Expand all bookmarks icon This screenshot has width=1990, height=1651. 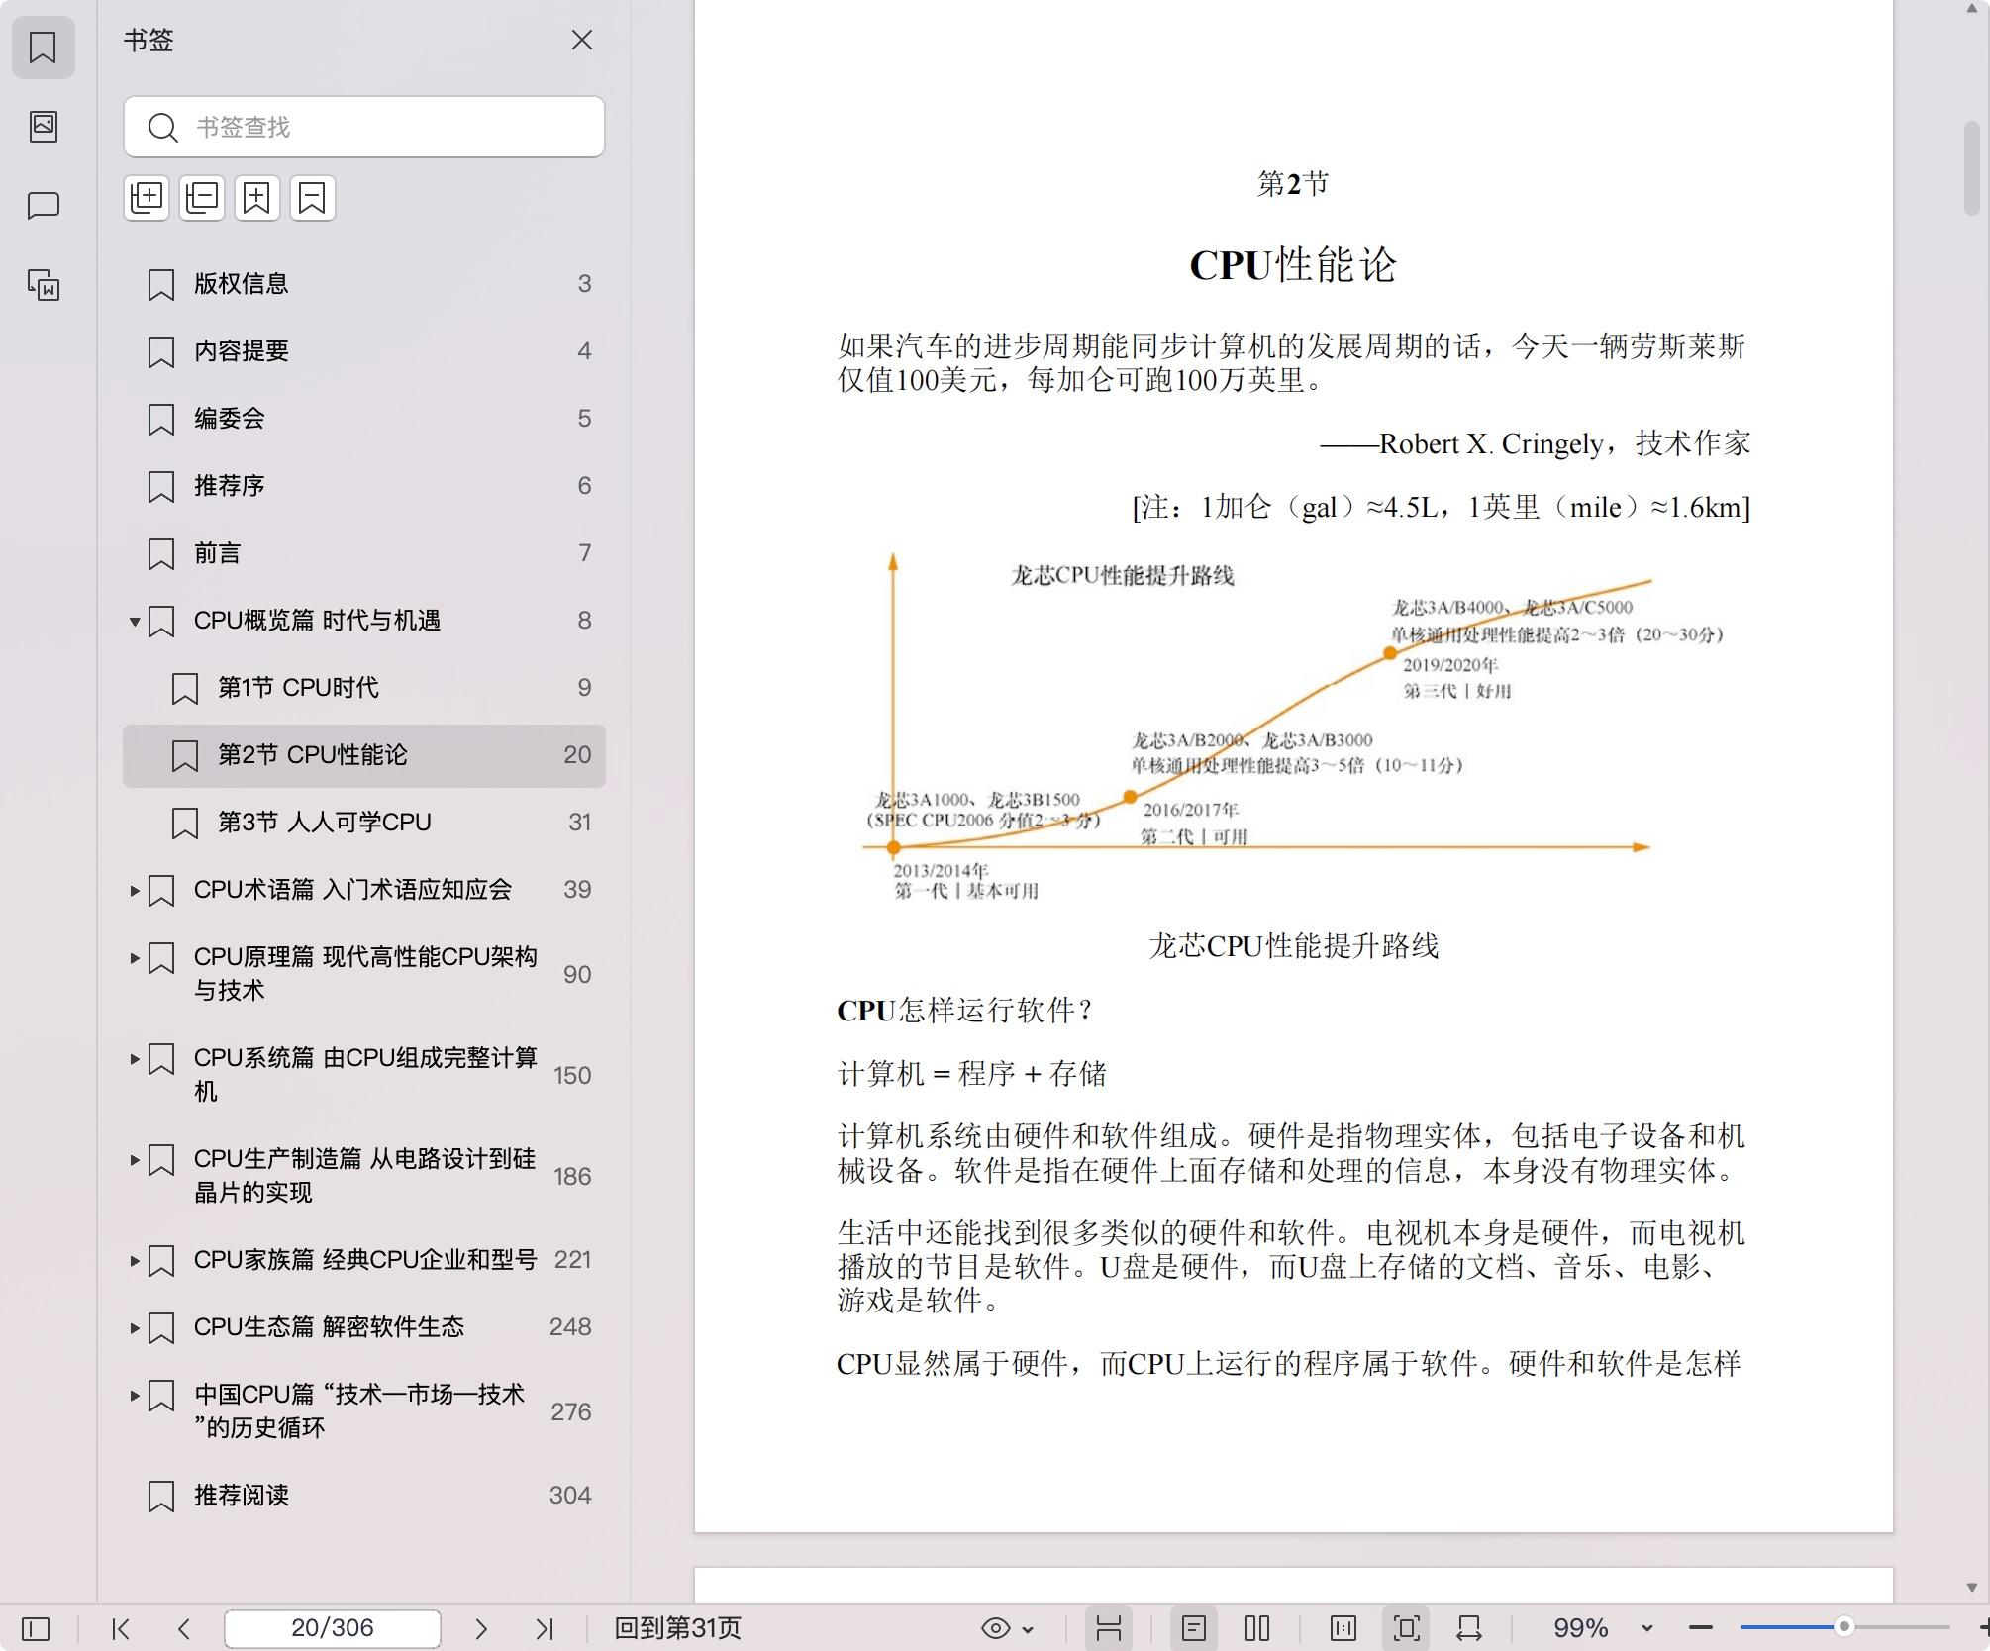147,198
